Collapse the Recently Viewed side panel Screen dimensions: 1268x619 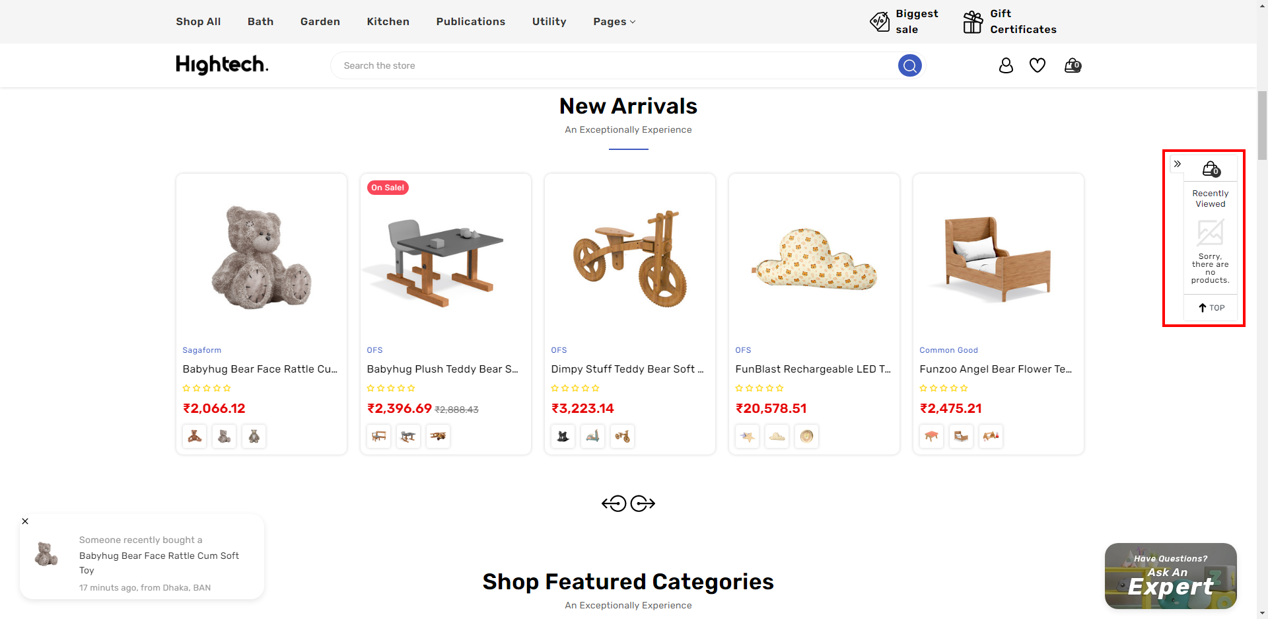click(x=1178, y=164)
